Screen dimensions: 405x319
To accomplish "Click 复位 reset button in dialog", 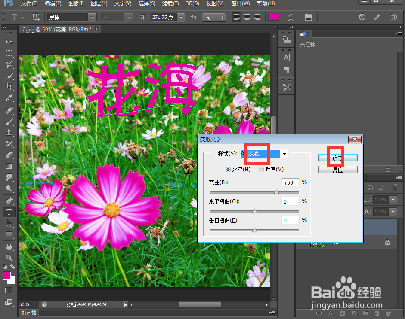I will [338, 170].
